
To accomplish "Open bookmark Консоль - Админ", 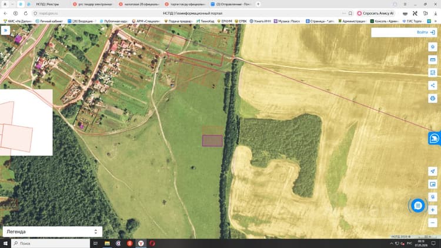I will (x=385, y=21).
